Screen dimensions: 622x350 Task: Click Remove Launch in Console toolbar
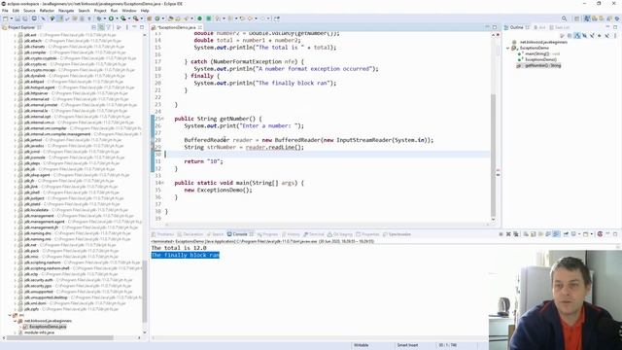[508, 234]
